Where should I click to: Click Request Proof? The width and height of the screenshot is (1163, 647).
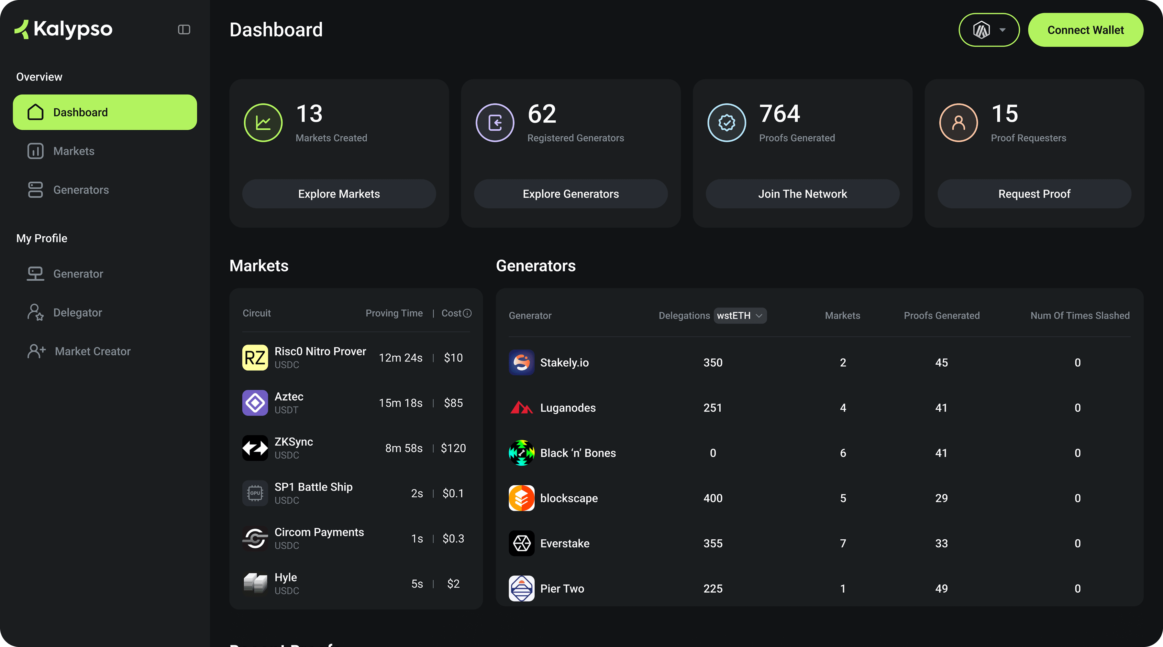(x=1034, y=194)
